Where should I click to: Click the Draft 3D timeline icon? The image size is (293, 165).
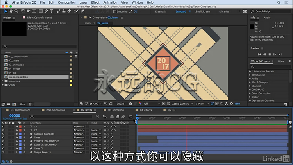tap(105, 117)
